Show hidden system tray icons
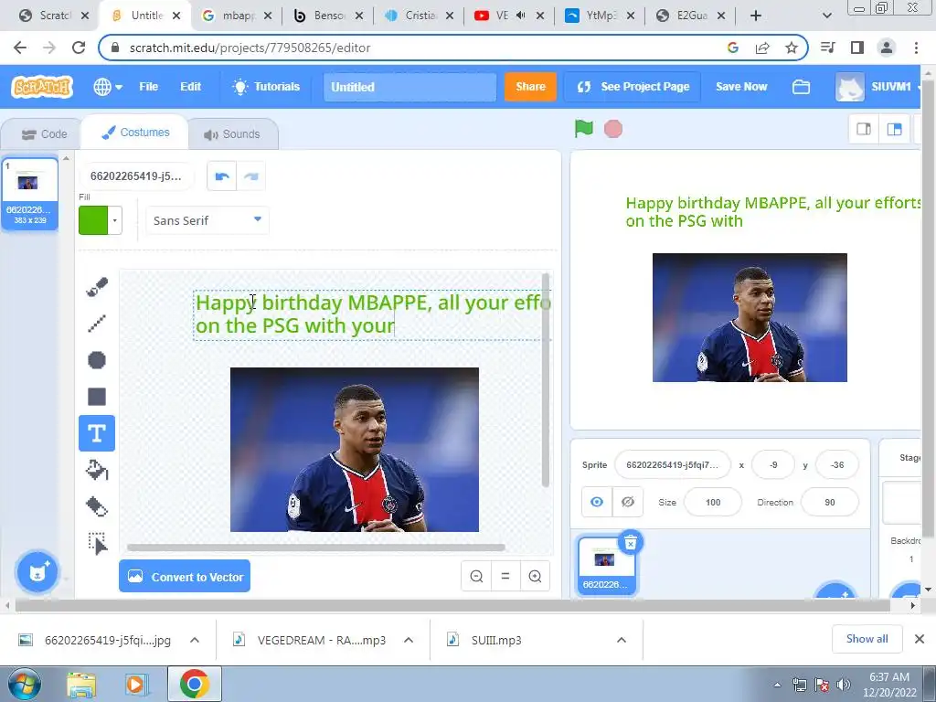 pyautogui.click(x=777, y=685)
